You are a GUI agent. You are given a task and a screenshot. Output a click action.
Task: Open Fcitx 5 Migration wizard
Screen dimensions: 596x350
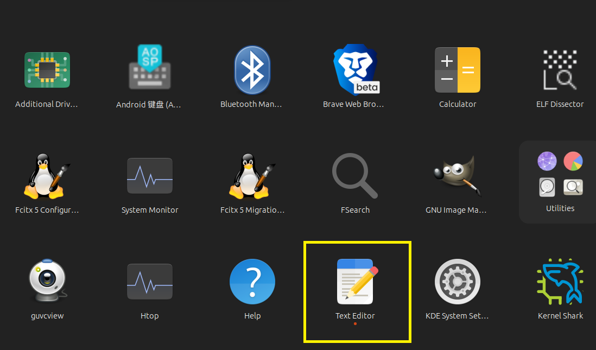point(252,176)
